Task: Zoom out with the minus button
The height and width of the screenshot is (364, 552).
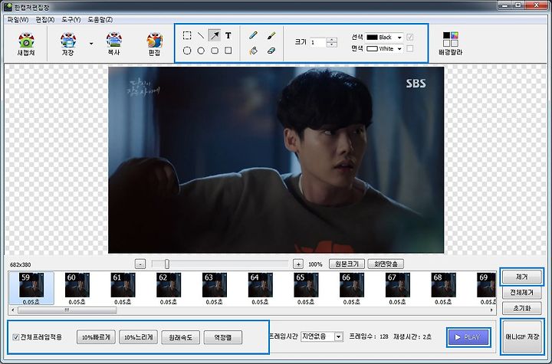Action: (140, 264)
